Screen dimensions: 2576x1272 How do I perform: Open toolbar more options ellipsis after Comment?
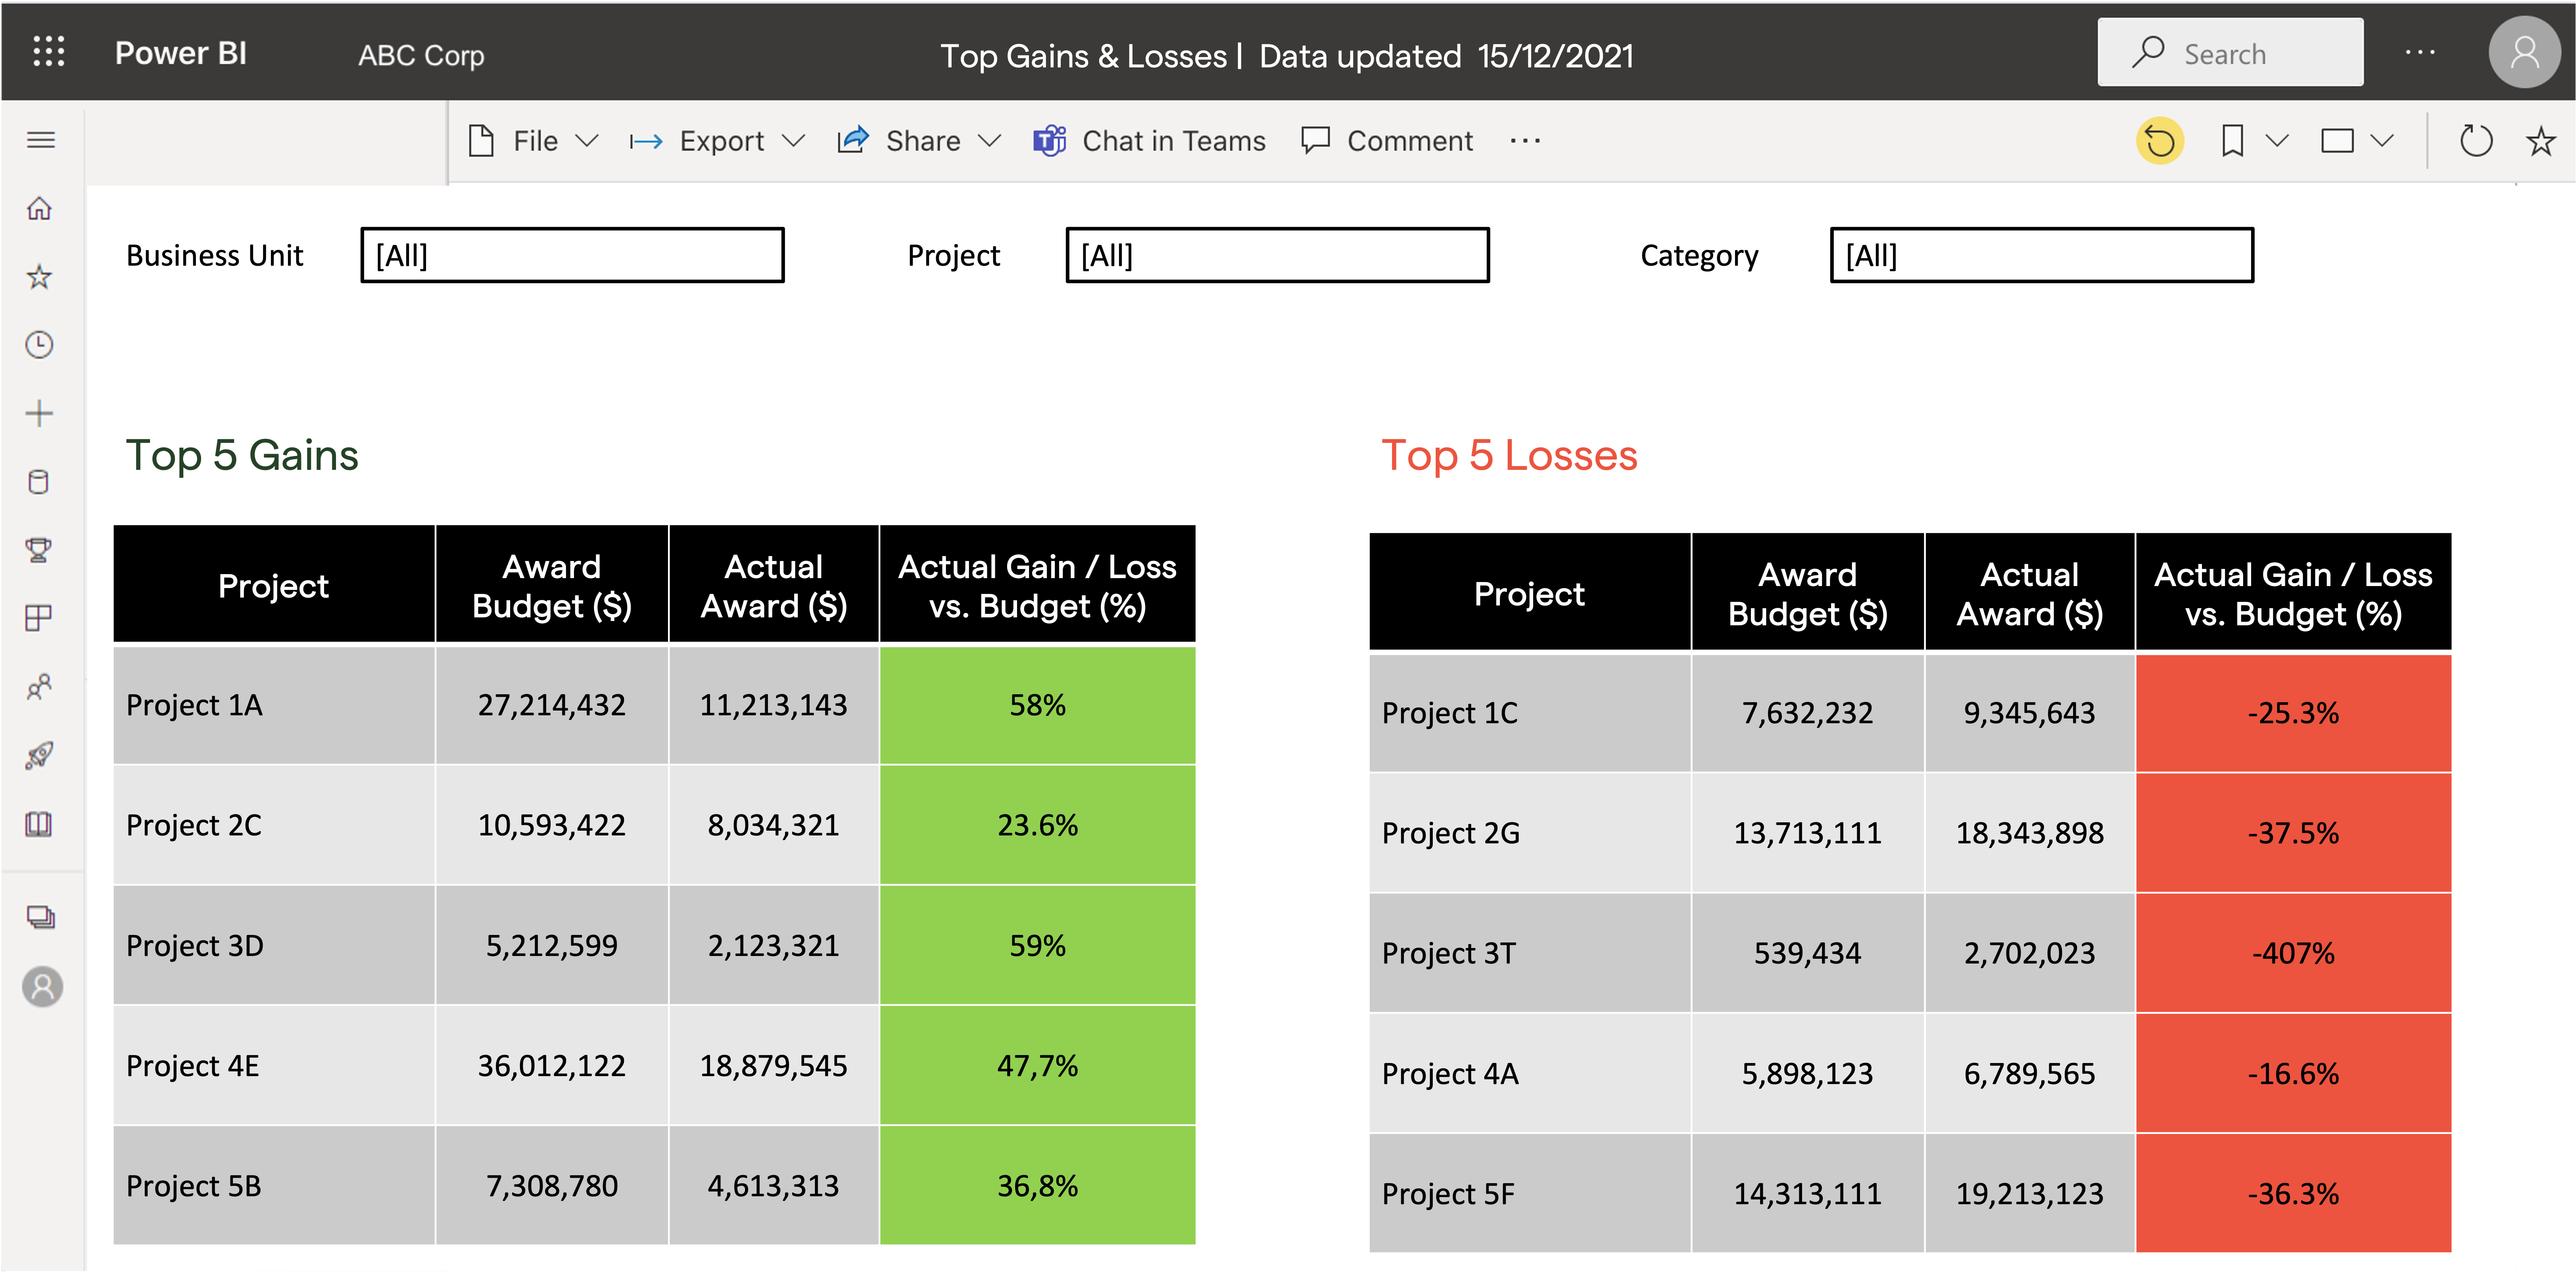(x=1525, y=141)
